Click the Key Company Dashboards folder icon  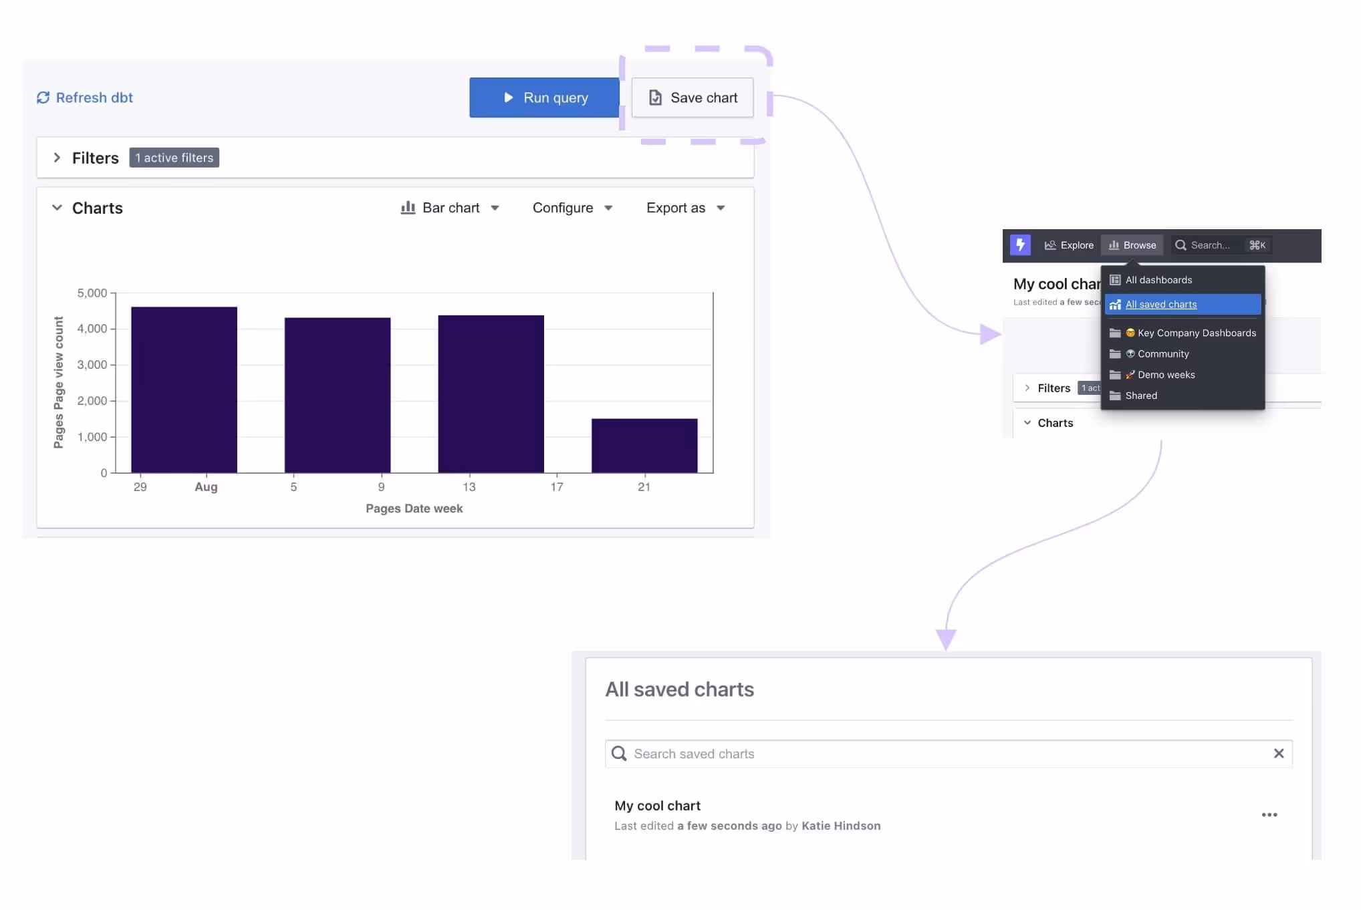coord(1115,333)
